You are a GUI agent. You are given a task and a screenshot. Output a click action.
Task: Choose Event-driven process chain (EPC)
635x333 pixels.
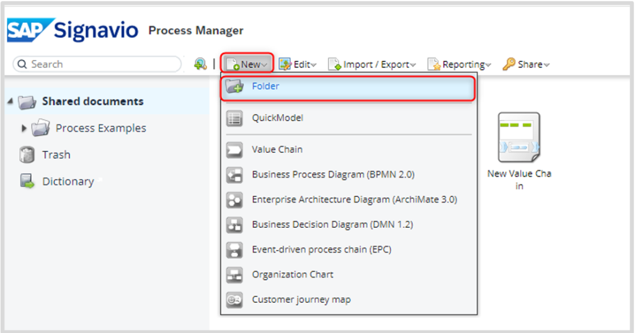pos(349,250)
